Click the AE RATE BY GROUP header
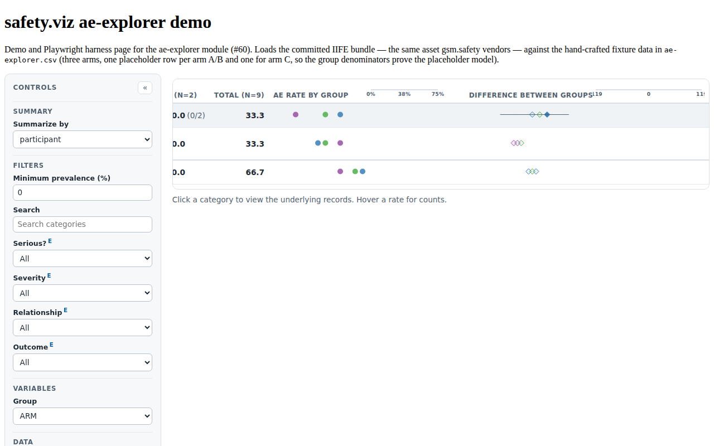Image resolution: width=714 pixels, height=446 pixels. pyautogui.click(x=311, y=95)
